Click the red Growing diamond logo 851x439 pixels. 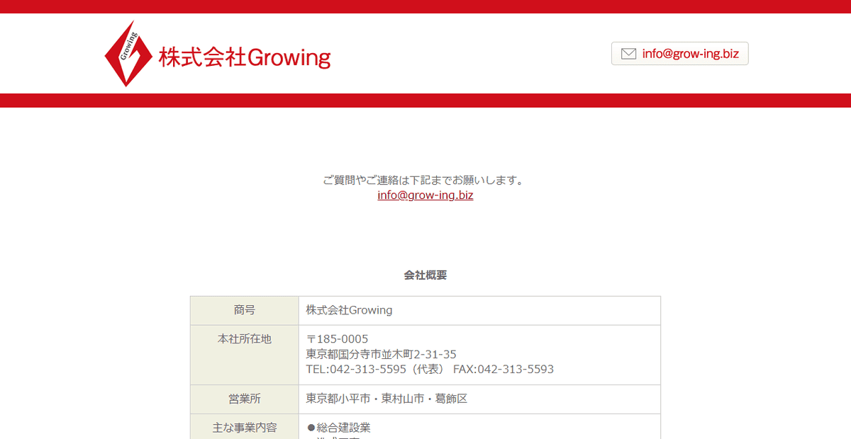[x=128, y=53]
